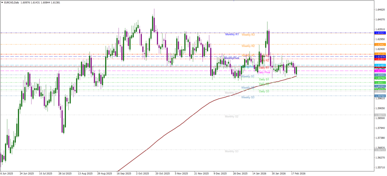The image size is (387, 176).
Task: Select the Monthly S2 label
Action: tap(231, 116)
